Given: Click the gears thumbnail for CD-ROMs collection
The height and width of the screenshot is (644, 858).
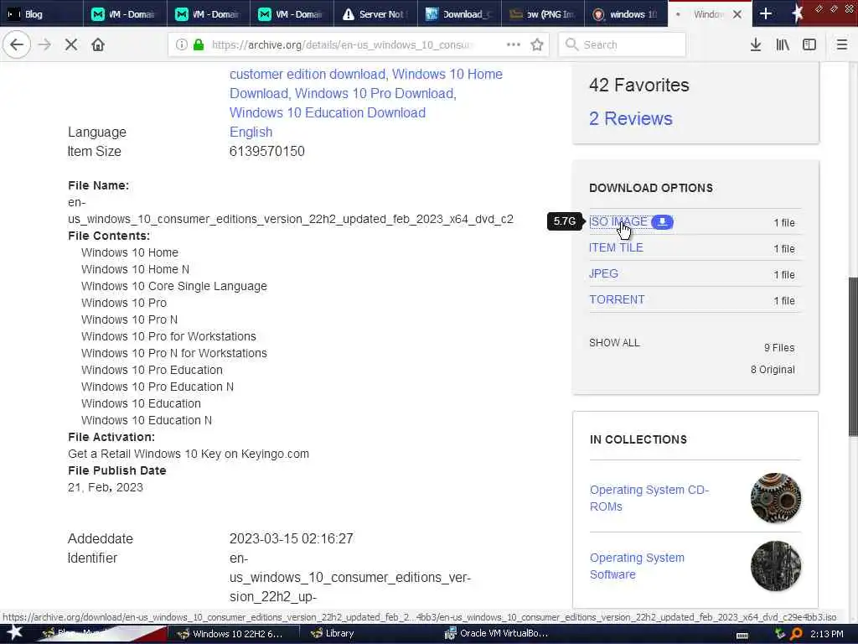Looking at the screenshot, I should (x=775, y=498).
